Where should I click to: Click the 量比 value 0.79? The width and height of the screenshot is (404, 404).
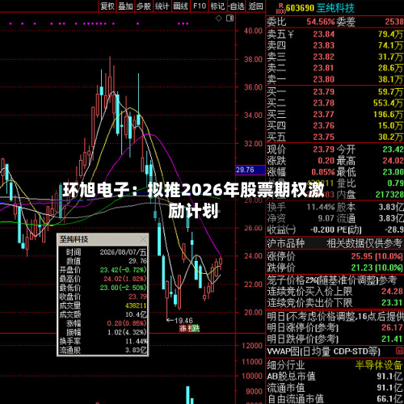pyautogui.click(x=396, y=183)
